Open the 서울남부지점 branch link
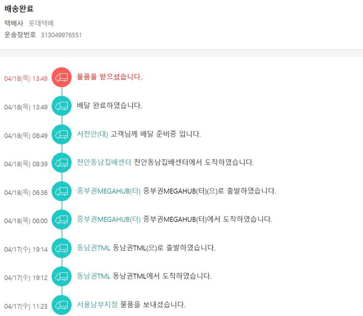Viewport: 363px width, 316px height. click(97, 304)
